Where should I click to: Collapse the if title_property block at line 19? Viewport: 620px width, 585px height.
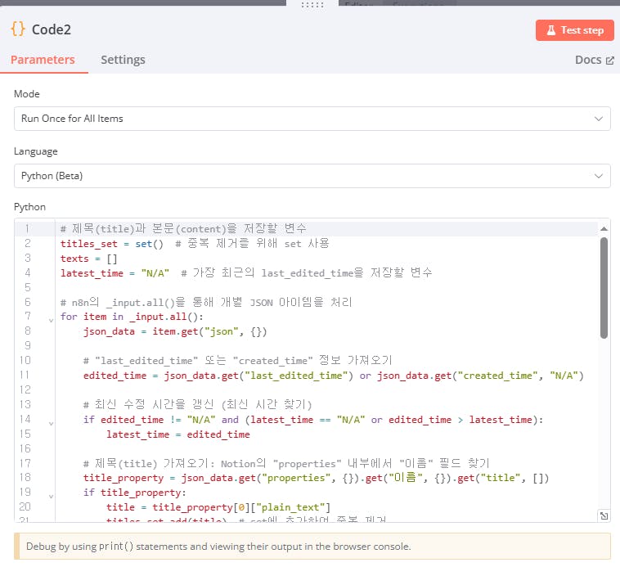click(x=51, y=496)
